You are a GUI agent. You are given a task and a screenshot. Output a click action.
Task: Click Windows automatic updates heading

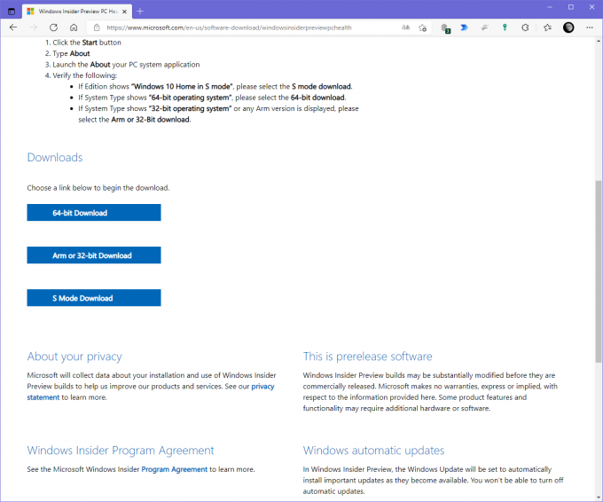click(373, 451)
